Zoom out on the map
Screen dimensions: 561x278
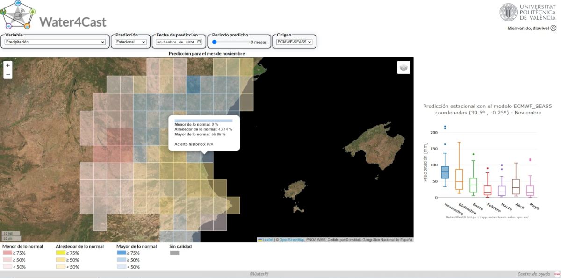pos(8,74)
